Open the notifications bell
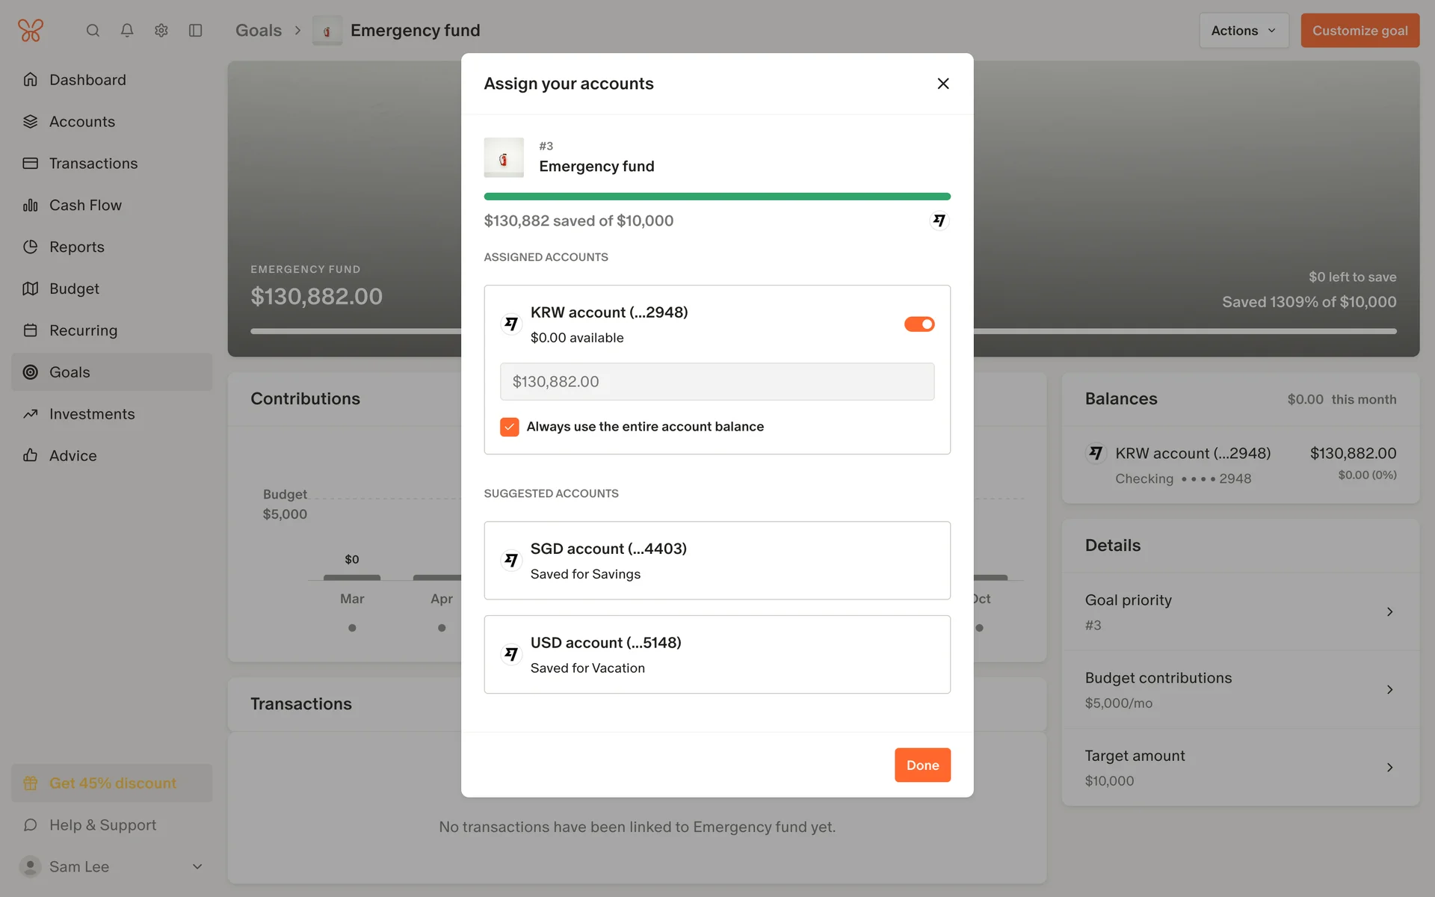This screenshot has height=897, width=1435. pyautogui.click(x=127, y=31)
